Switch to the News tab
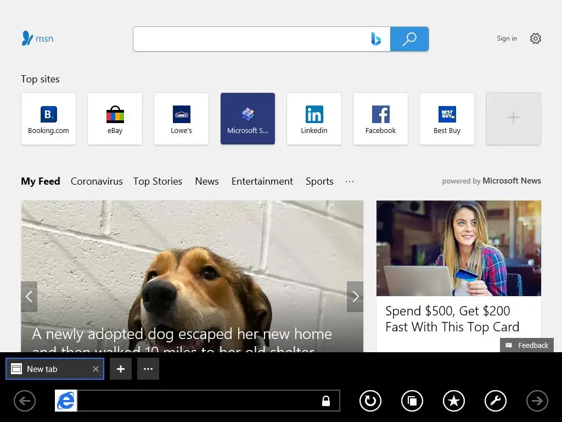 point(207,181)
